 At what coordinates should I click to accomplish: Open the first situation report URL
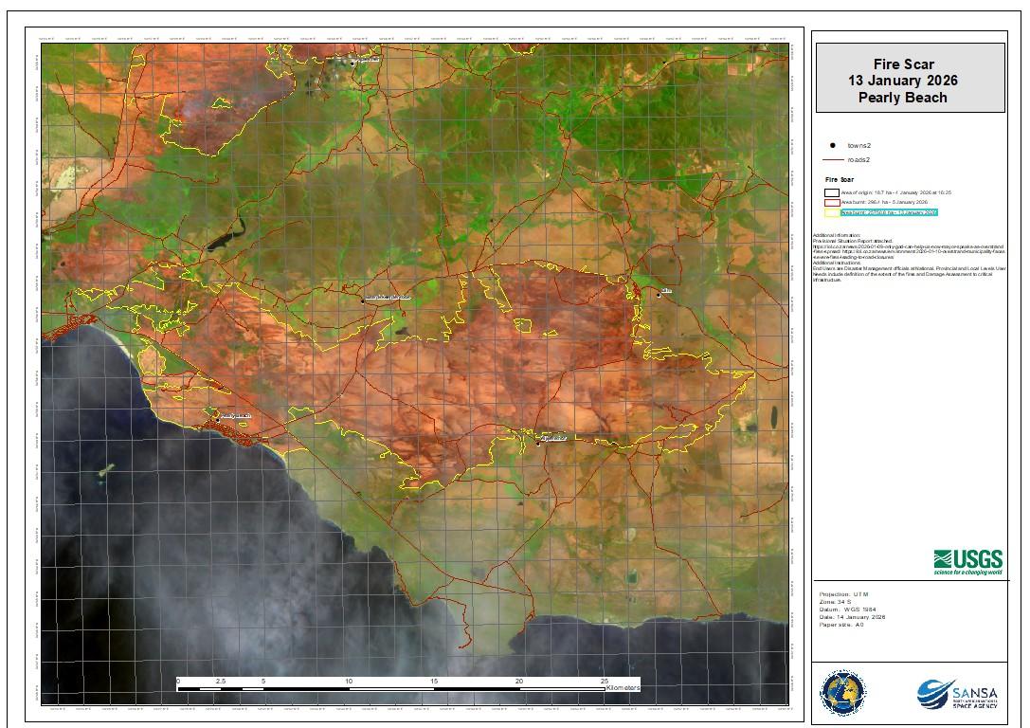(x=908, y=246)
